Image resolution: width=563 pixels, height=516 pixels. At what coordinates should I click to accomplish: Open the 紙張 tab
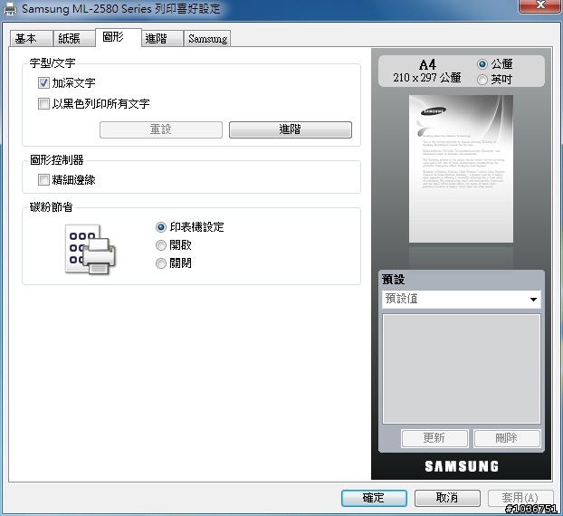pos(74,38)
